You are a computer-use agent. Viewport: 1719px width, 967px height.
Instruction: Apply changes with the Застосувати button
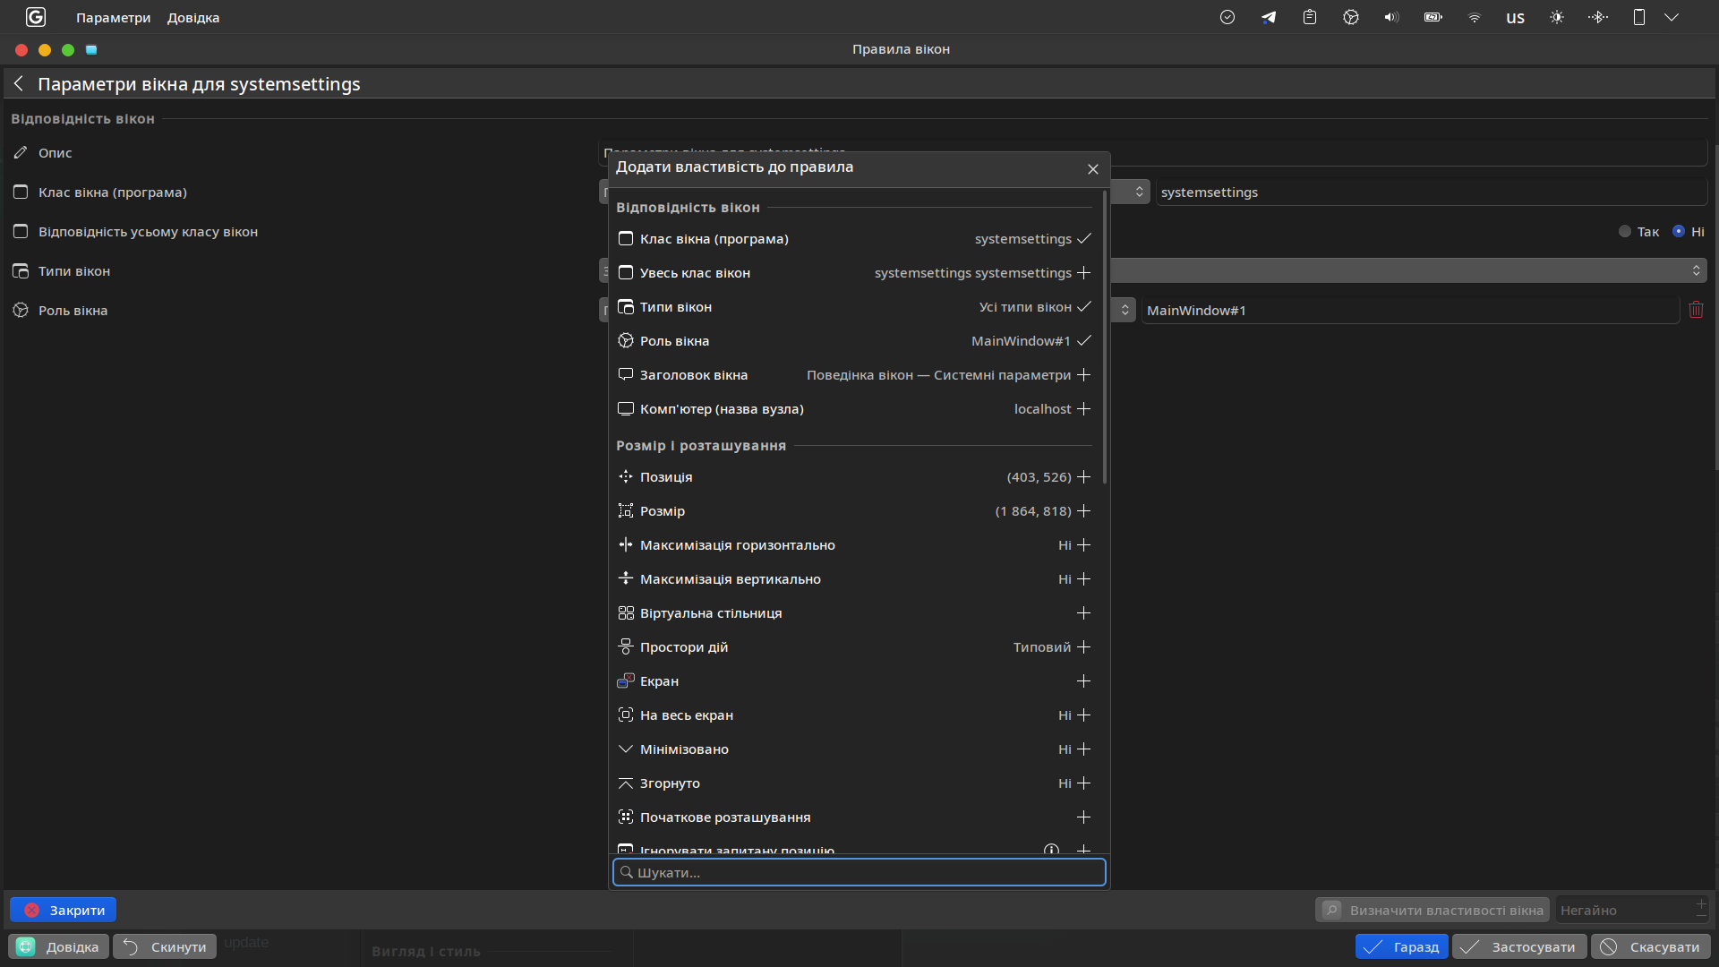(x=1518, y=946)
